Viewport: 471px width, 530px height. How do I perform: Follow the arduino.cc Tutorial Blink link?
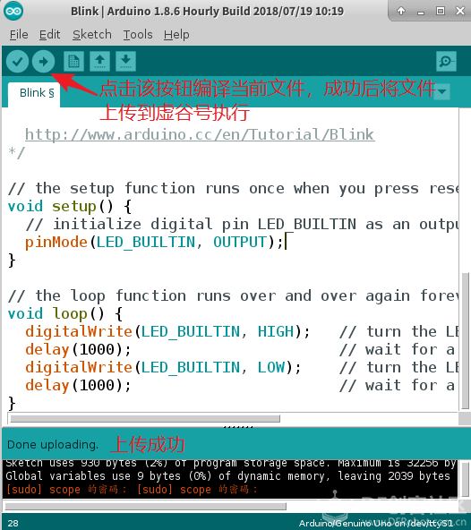tap(200, 134)
